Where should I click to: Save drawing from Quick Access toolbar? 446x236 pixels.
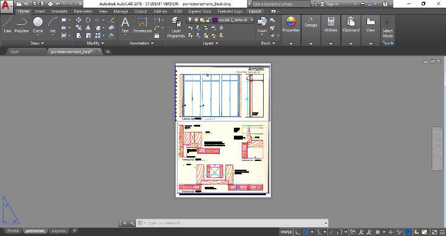pos(34,4)
